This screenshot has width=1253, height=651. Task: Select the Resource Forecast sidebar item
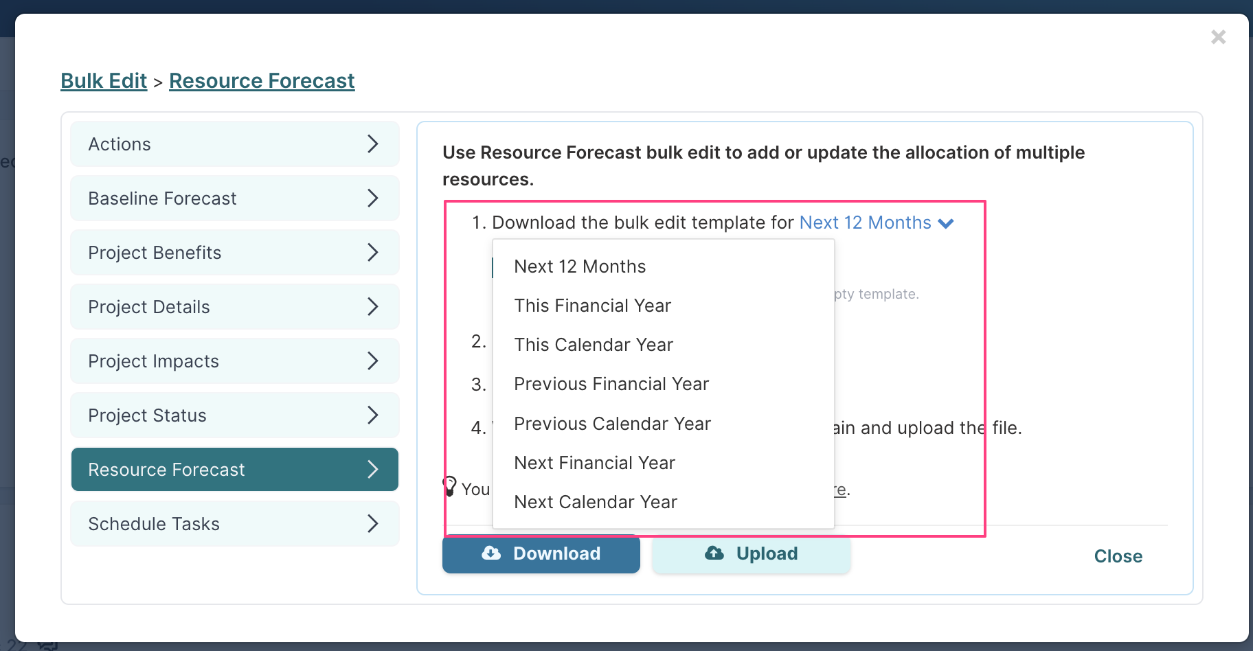click(x=235, y=470)
